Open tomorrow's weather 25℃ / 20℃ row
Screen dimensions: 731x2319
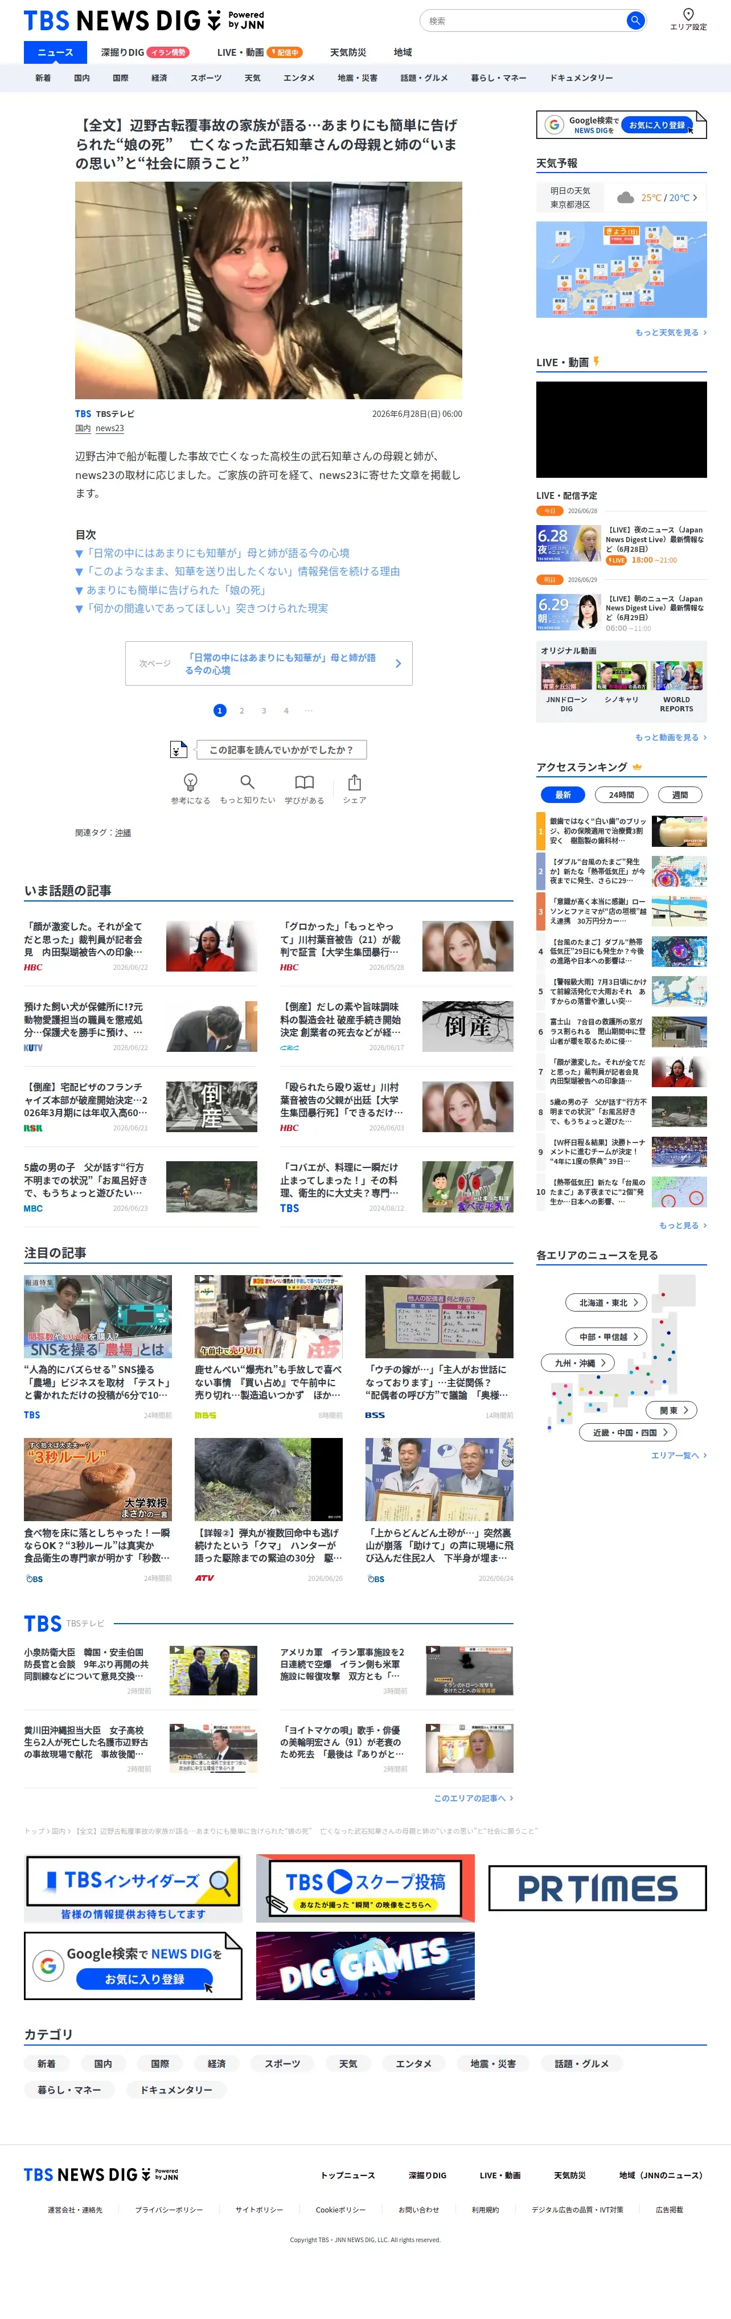pyautogui.click(x=621, y=197)
